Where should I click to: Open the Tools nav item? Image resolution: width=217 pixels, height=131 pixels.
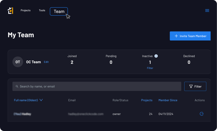[42, 10]
